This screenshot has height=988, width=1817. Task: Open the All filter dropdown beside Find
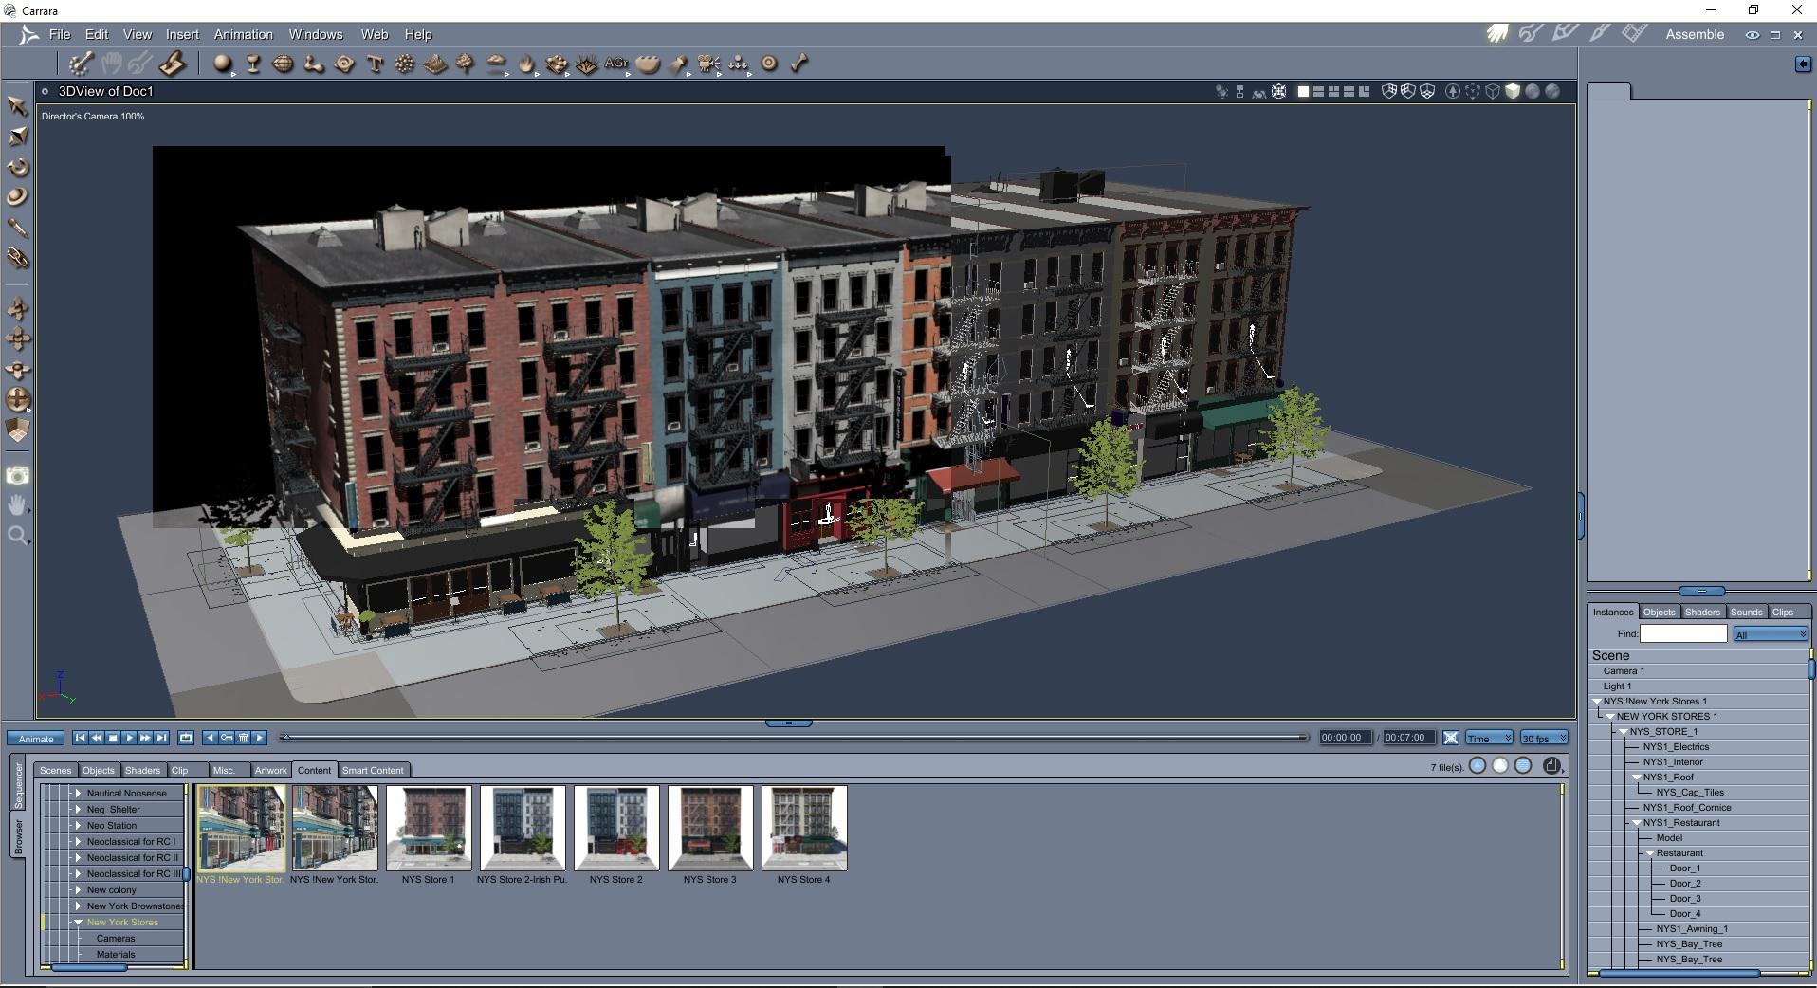1771,634
